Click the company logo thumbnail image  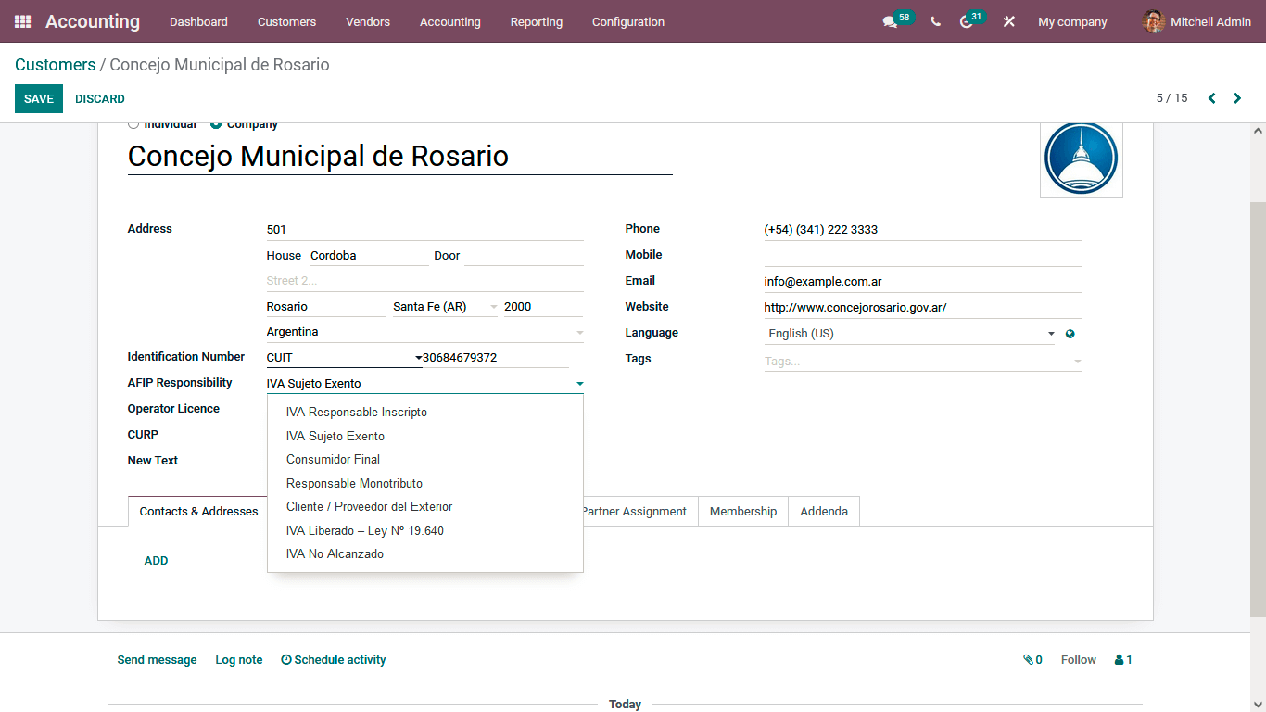(1081, 158)
